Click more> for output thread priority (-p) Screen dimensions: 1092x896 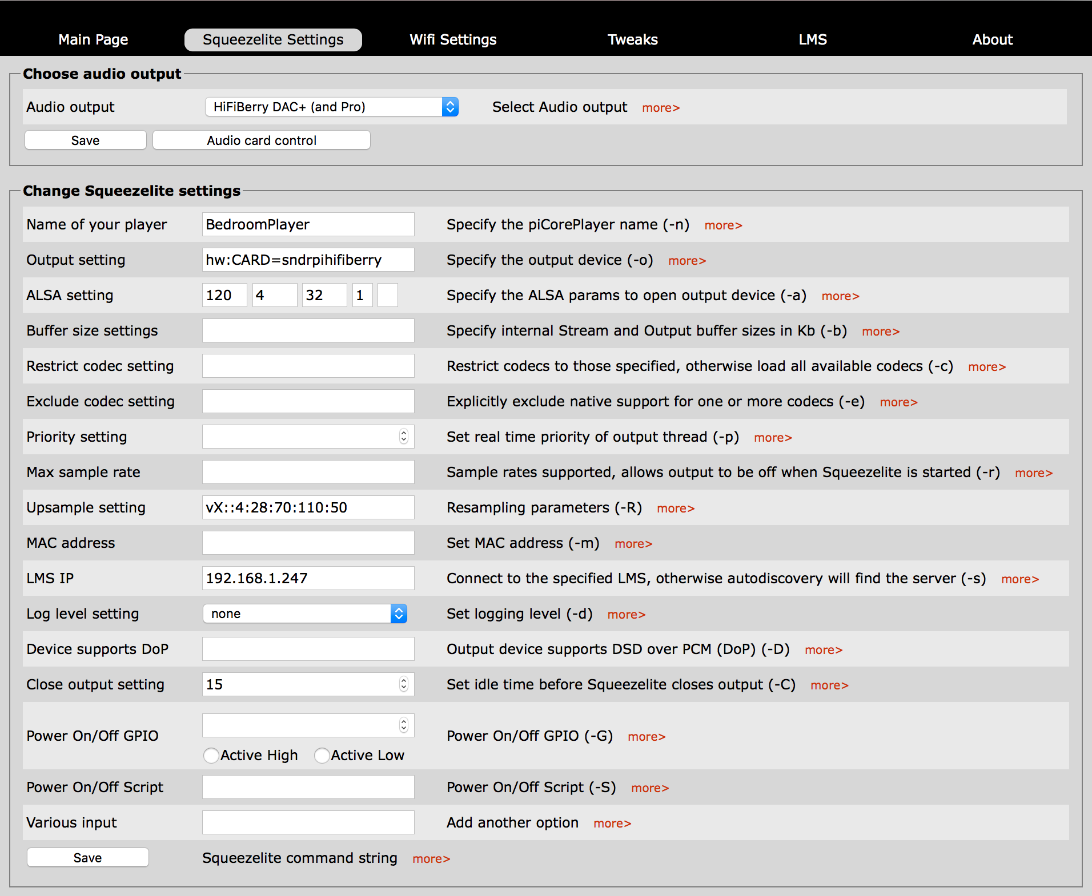point(773,438)
